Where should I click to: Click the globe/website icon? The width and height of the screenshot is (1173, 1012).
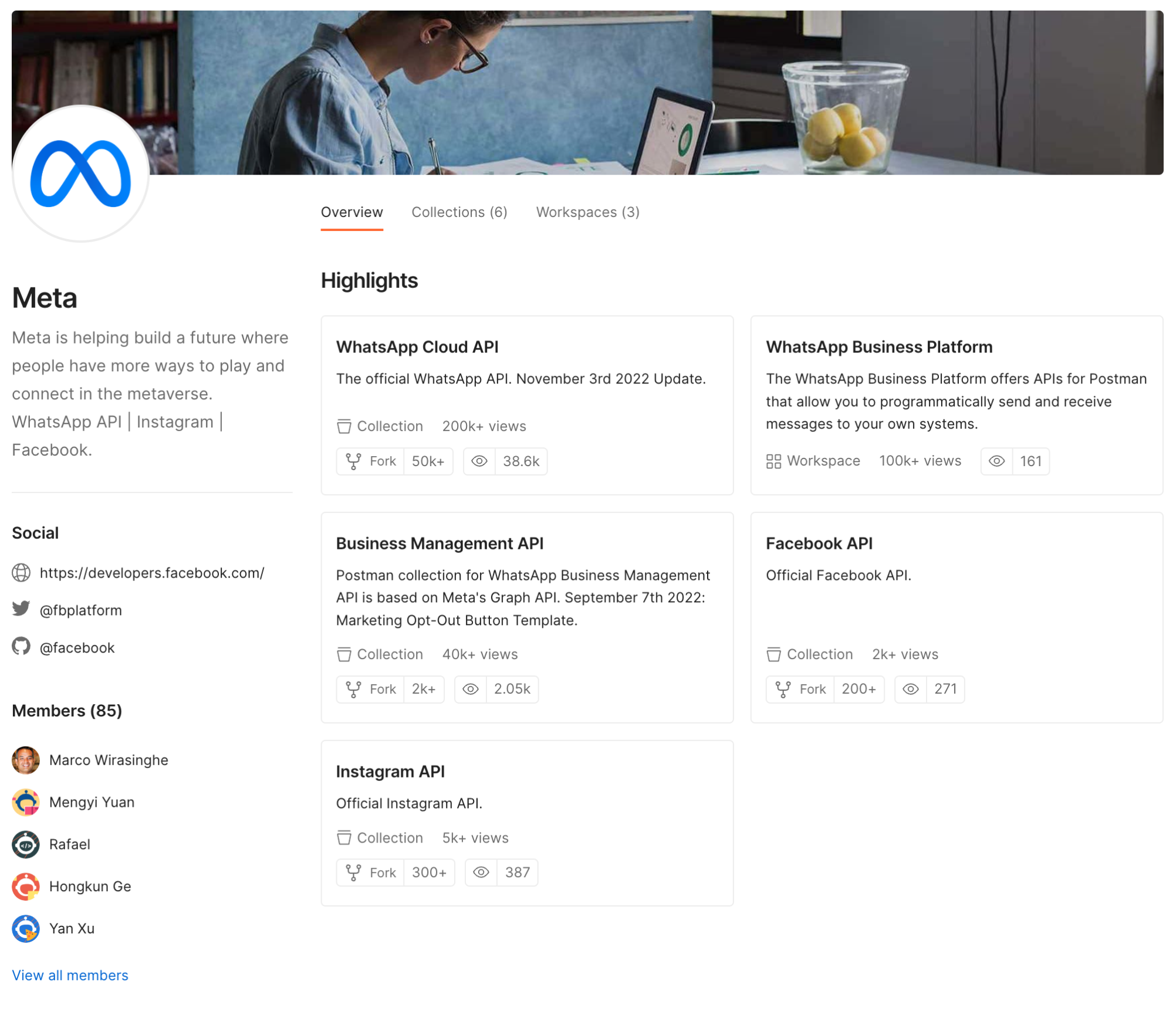point(22,572)
